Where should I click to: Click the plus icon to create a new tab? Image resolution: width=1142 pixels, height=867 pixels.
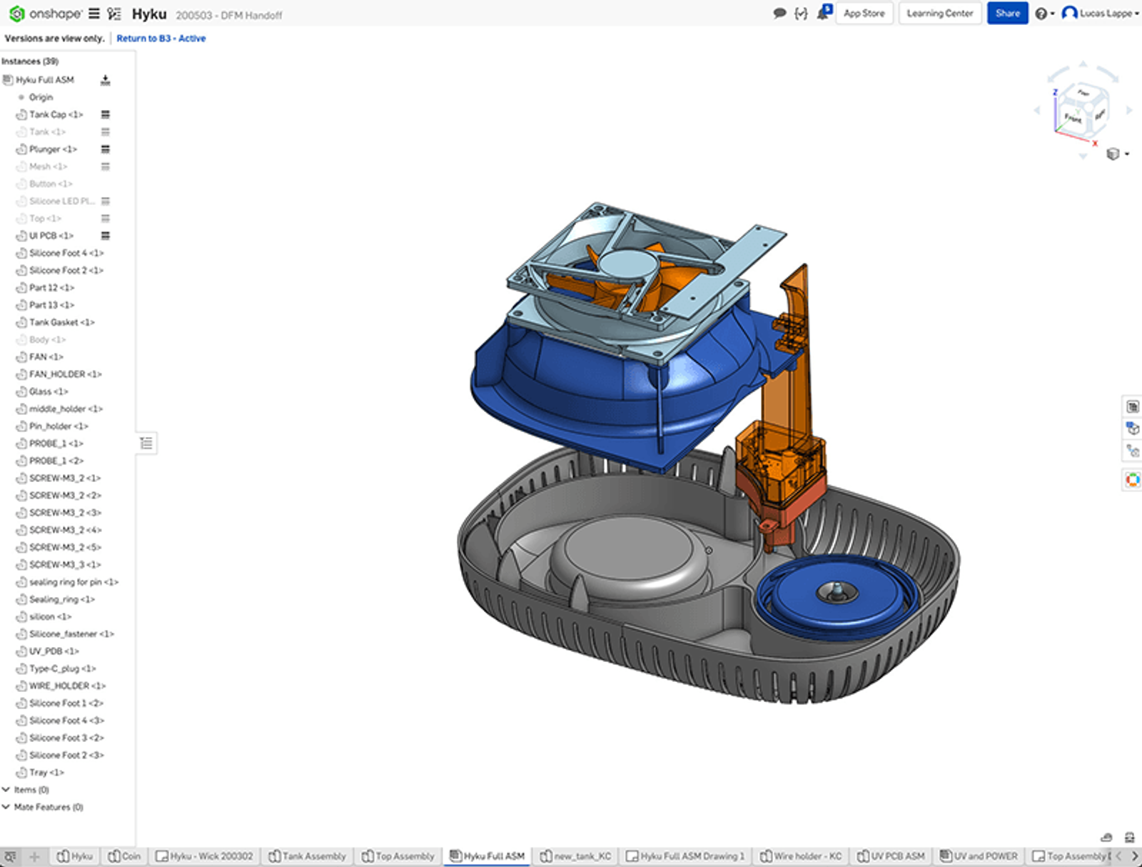(x=34, y=856)
